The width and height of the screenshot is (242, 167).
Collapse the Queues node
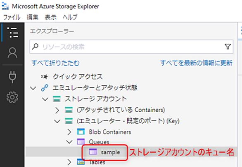(69, 142)
